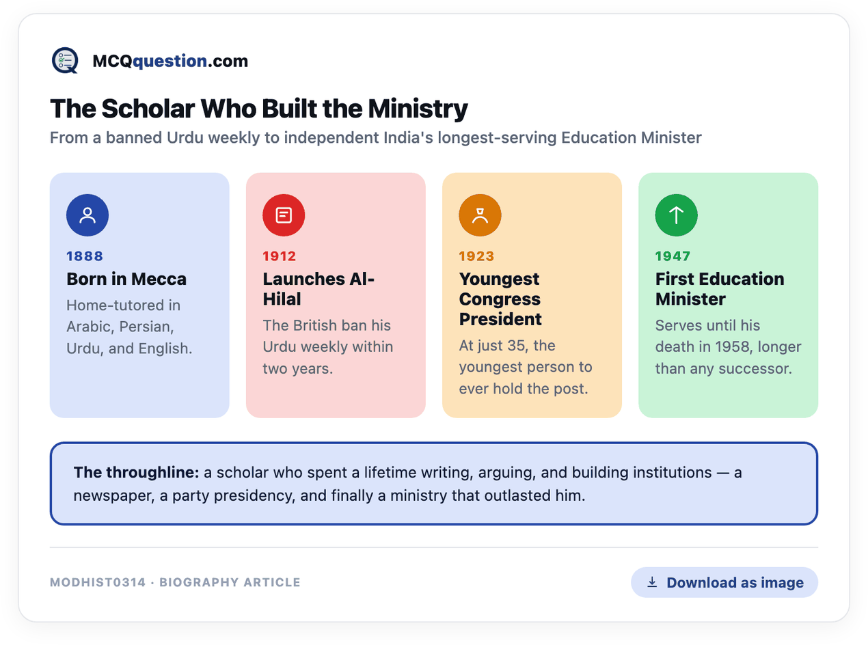Click the Download as image button
This screenshot has width=868, height=645.
pyautogui.click(x=724, y=582)
